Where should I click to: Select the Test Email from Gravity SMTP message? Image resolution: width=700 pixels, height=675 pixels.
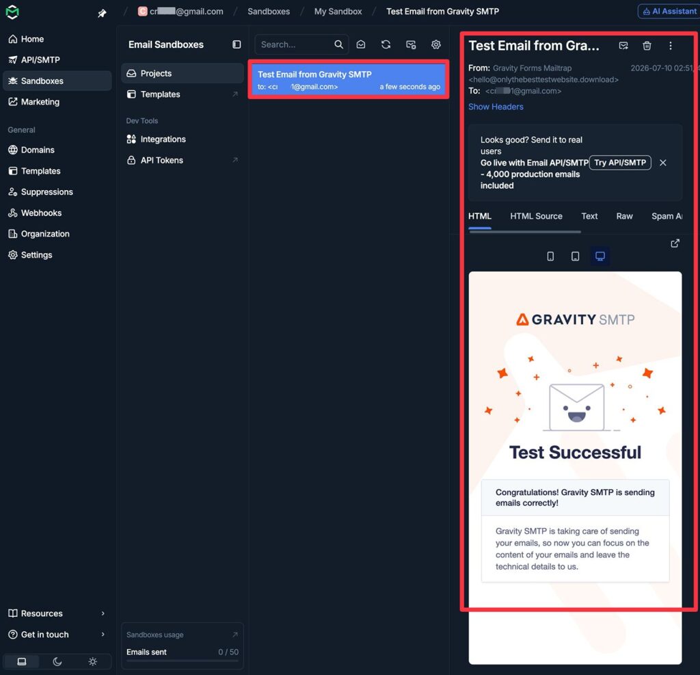[x=349, y=80]
